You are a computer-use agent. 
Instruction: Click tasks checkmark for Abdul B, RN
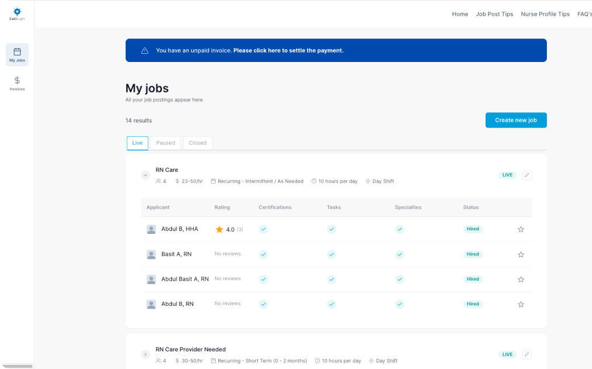tap(332, 304)
